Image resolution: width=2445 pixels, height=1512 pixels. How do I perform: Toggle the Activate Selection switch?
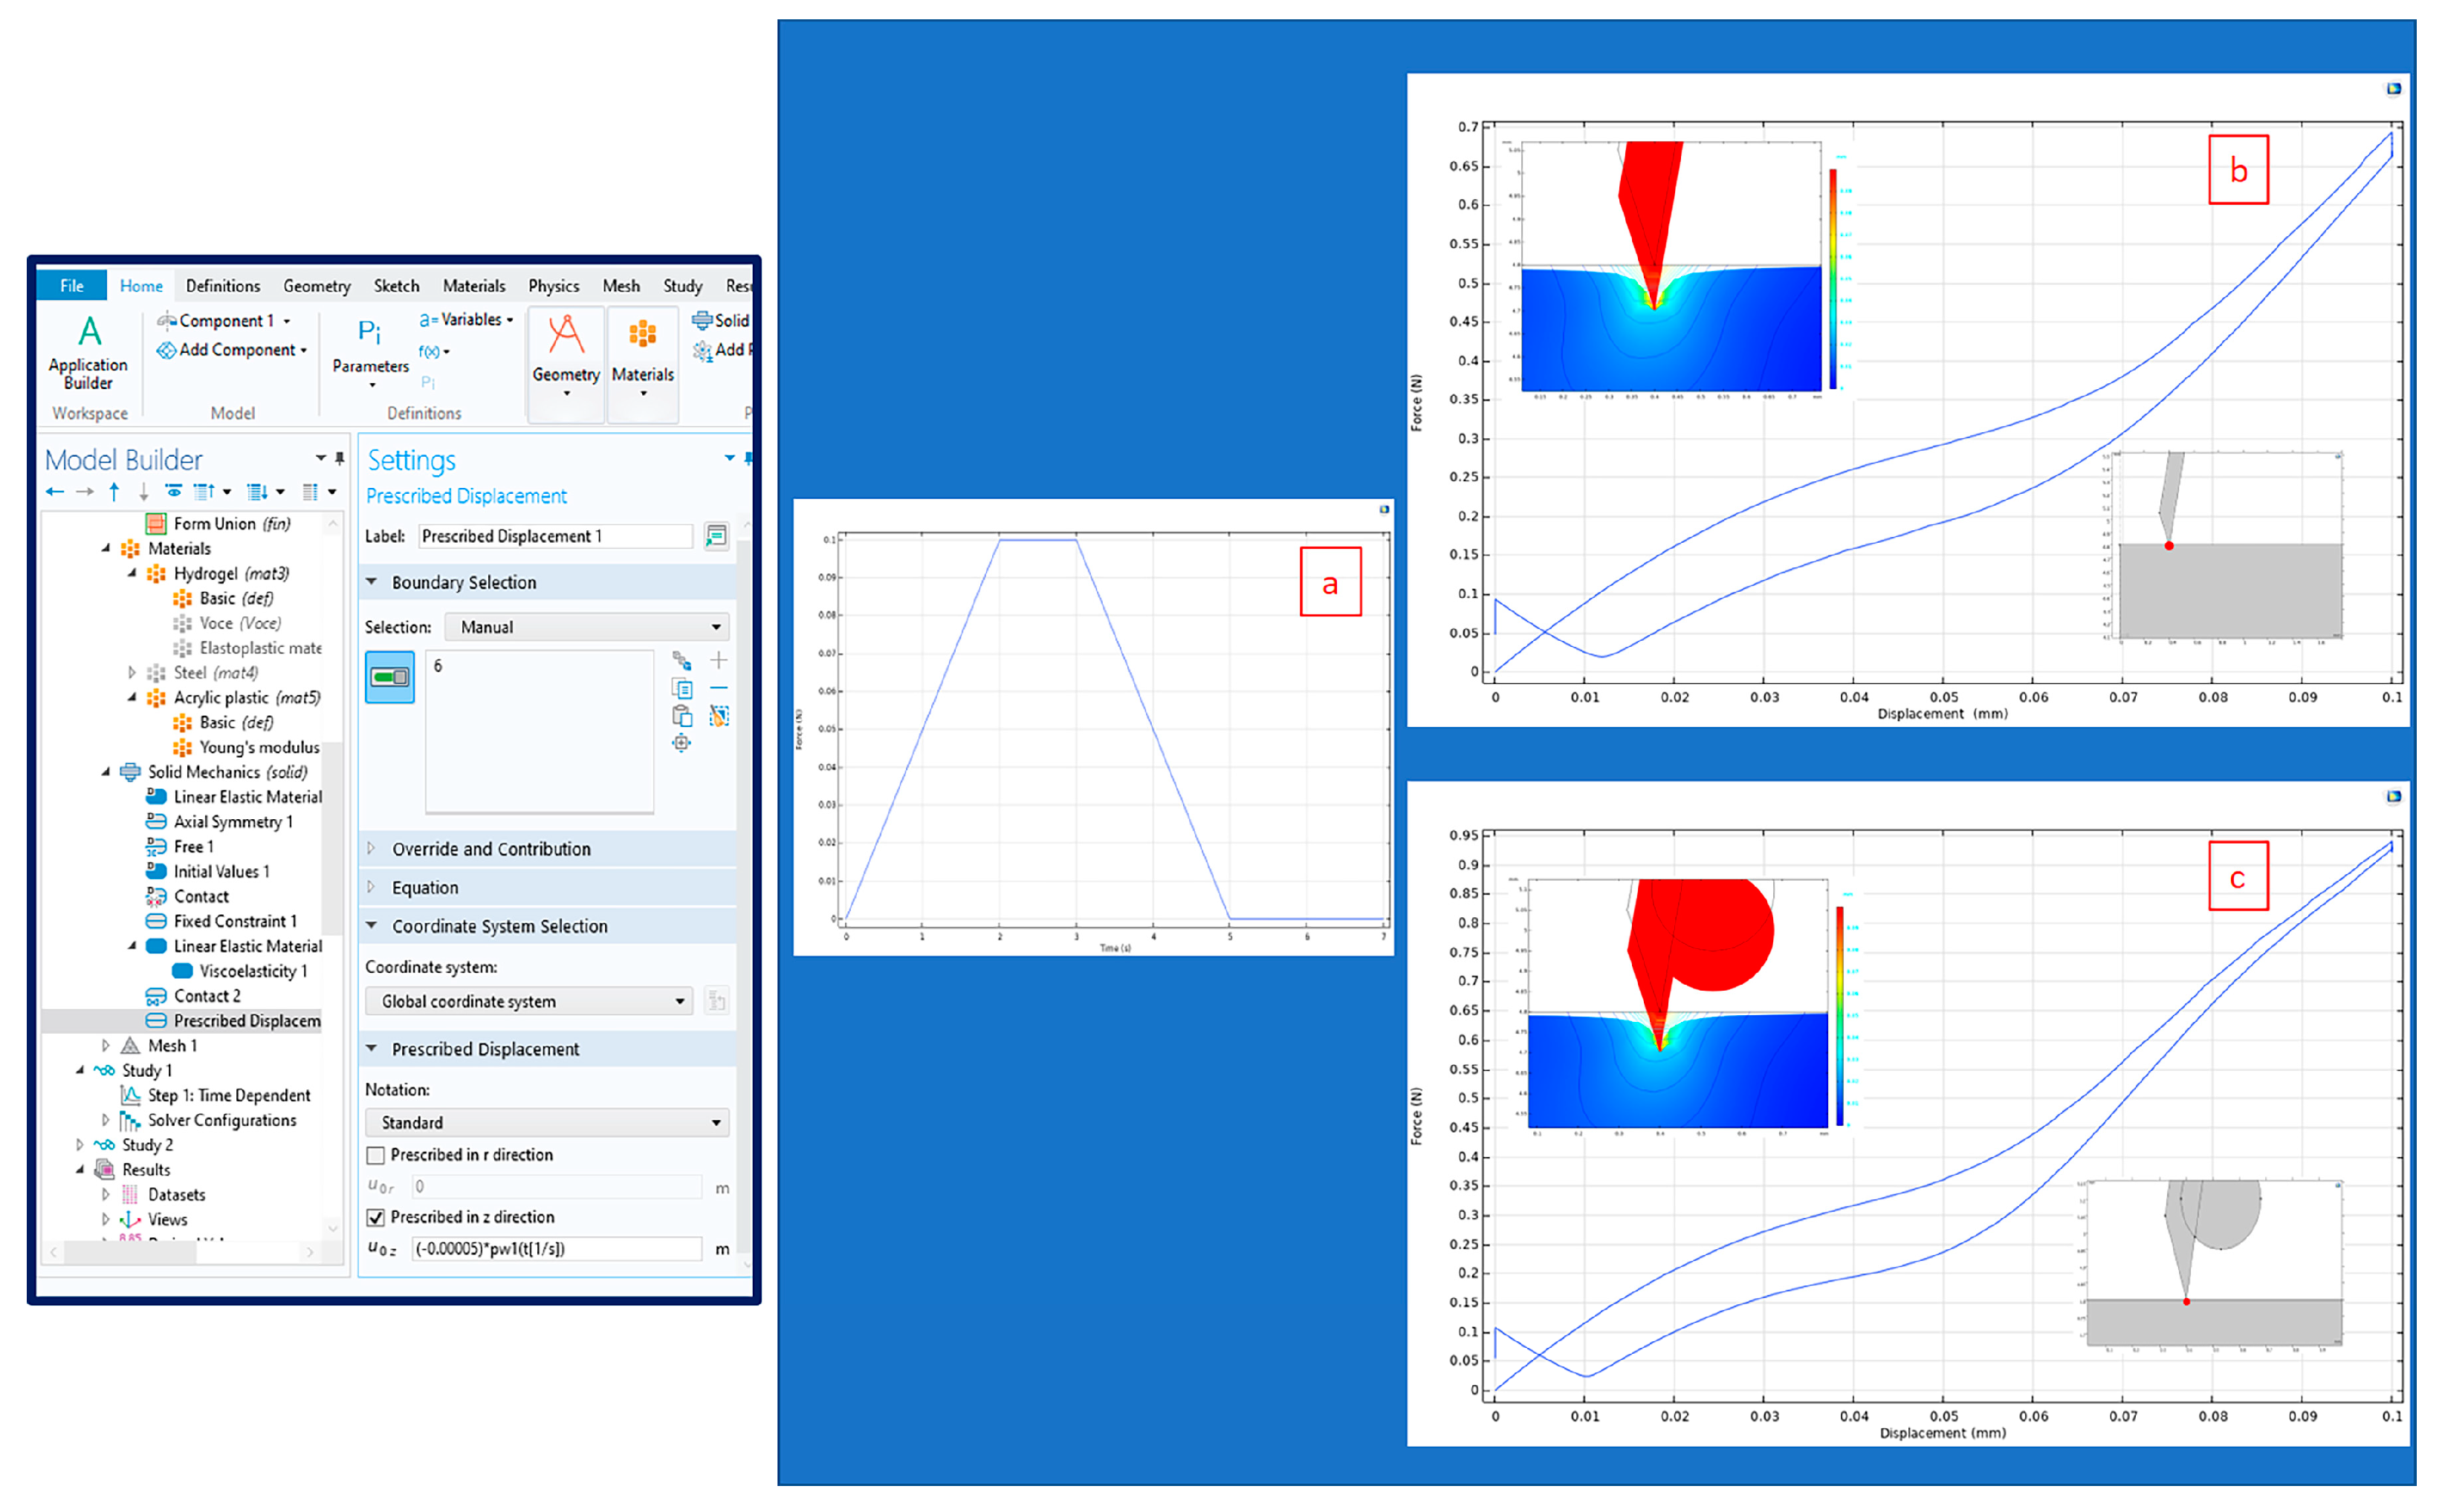click(389, 677)
